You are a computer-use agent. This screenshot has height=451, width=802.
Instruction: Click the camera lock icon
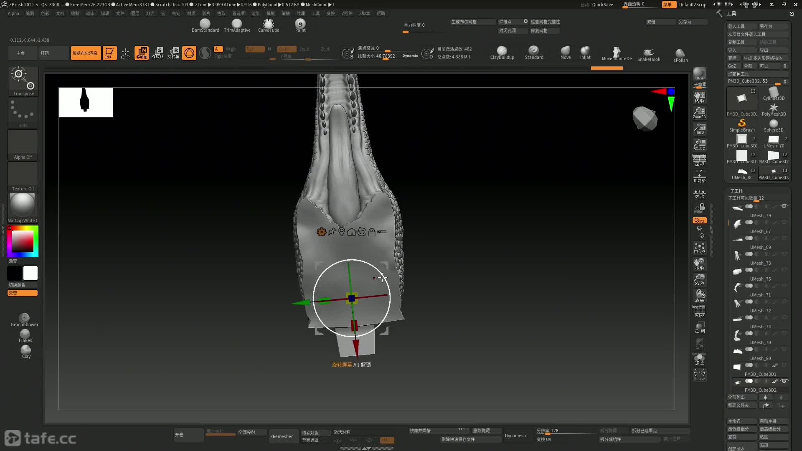pyautogui.click(x=699, y=208)
